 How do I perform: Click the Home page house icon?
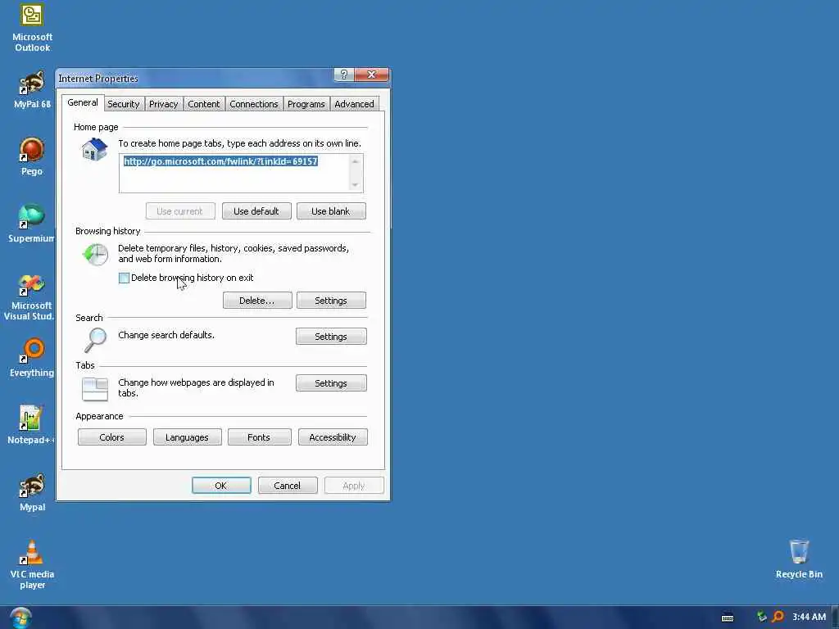95,149
